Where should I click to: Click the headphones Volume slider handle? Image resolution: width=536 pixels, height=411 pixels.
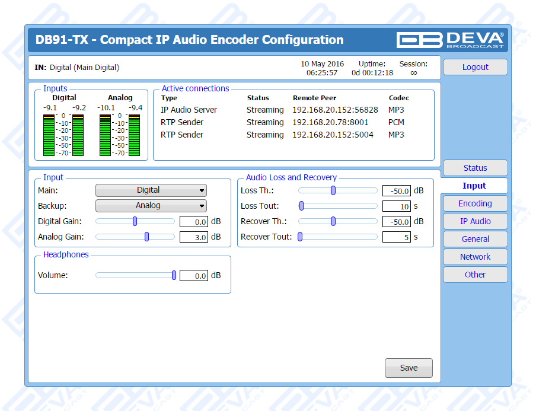174,275
